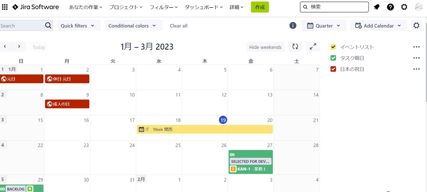Click the green 作成 button

click(260, 7)
